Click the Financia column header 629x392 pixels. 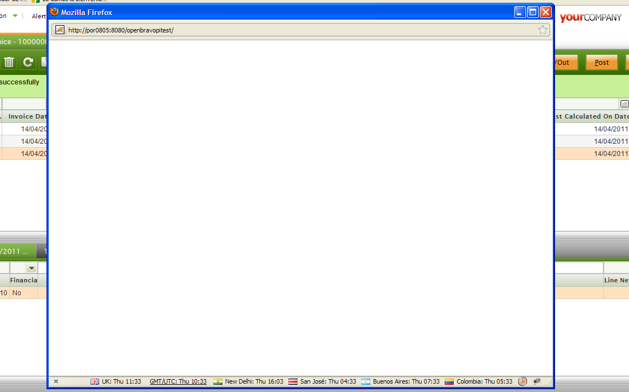pos(24,280)
